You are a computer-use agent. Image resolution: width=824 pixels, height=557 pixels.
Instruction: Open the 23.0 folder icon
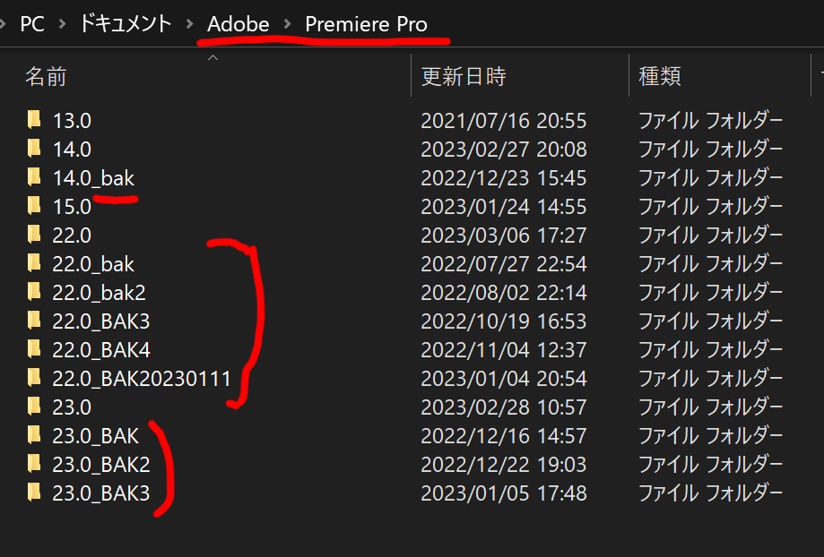(34, 407)
